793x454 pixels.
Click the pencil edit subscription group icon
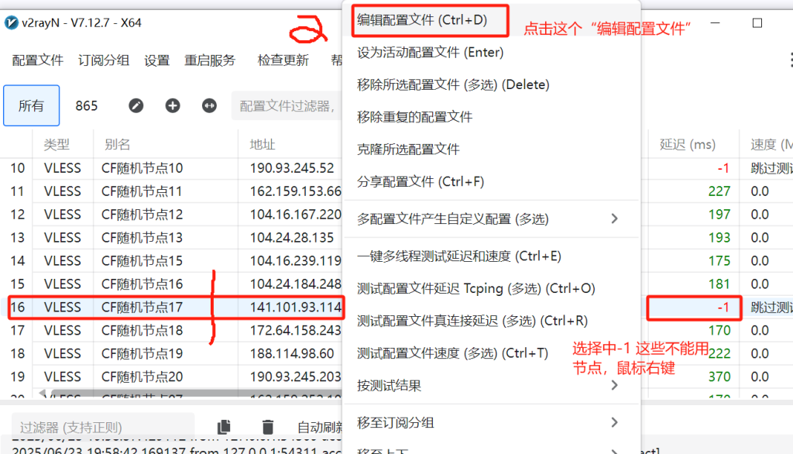(136, 106)
